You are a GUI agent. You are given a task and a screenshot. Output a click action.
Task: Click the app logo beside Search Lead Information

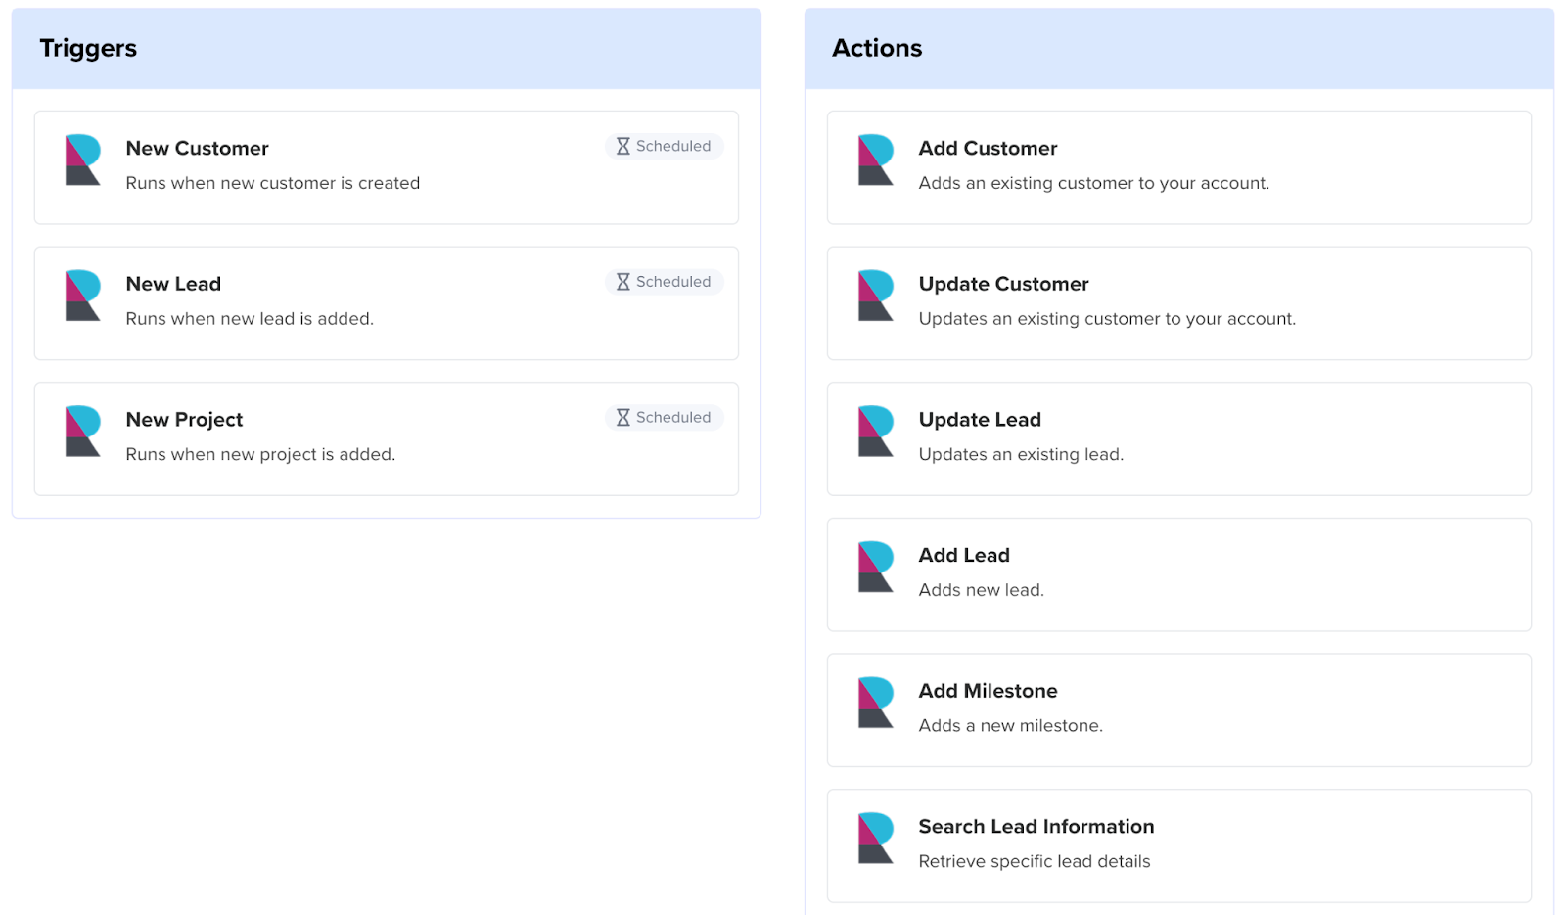(x=876, y=839)
